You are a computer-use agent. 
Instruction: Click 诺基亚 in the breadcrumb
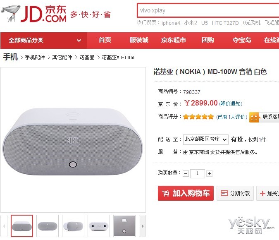[x=87, y=58]
